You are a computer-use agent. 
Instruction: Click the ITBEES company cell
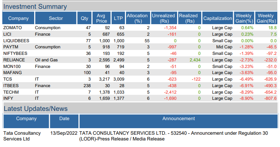(11, 86)
